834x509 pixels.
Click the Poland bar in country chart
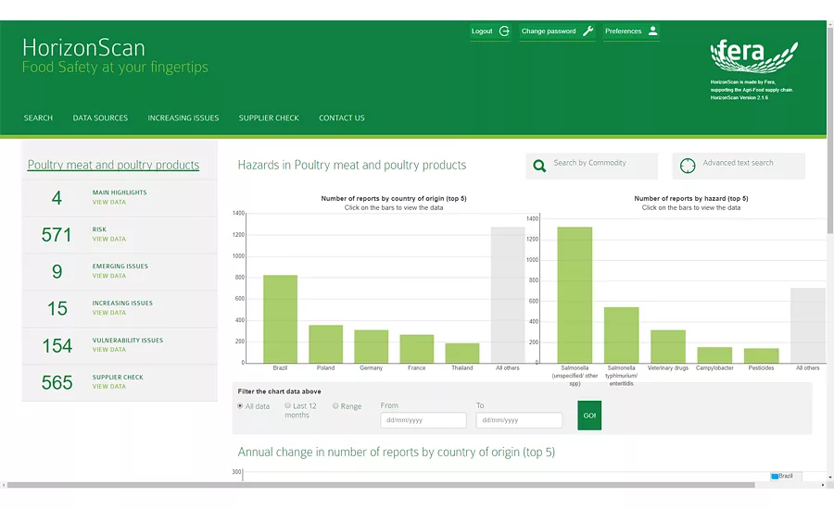(325, 343)
